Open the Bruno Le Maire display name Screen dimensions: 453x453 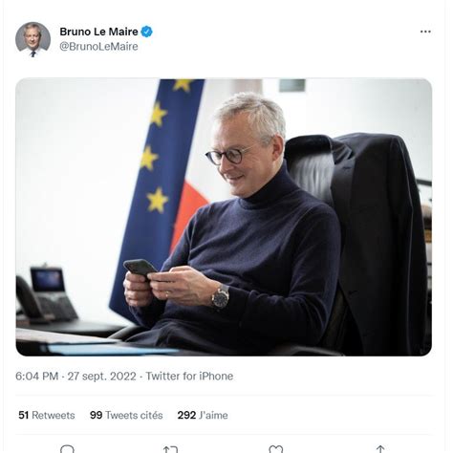98,32
